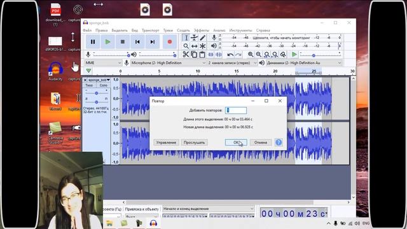Click the Pause button in transport toolbar
The width and height of the screenshot is (407, 229).
coord(93,42)
